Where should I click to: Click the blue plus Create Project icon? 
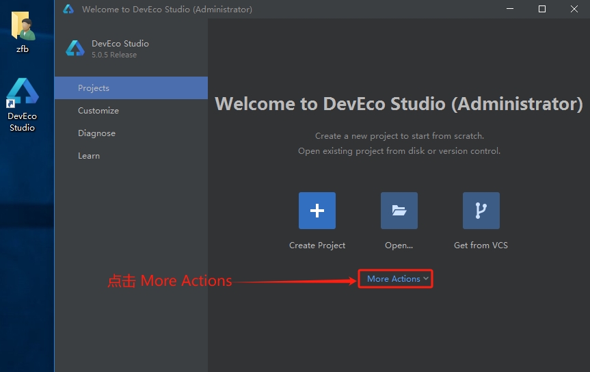tap(317, 211)
